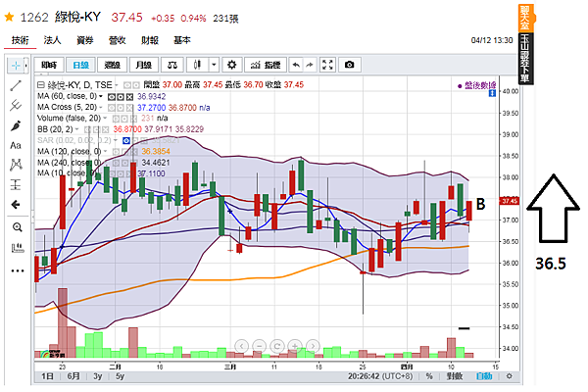Switch to 週線 weekly interval
This screenshot has height=392, width=588.
[x=112, y=65]
